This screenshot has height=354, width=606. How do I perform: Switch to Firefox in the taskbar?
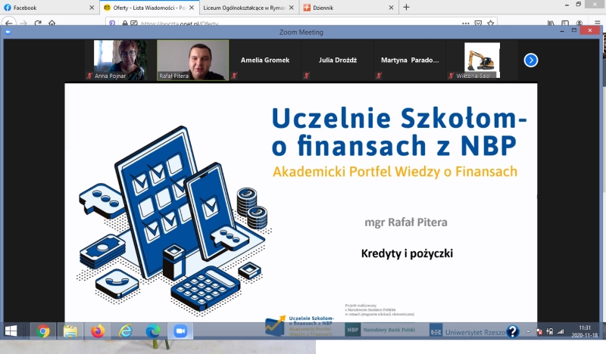pyautogui.click(x=98, y=331)
